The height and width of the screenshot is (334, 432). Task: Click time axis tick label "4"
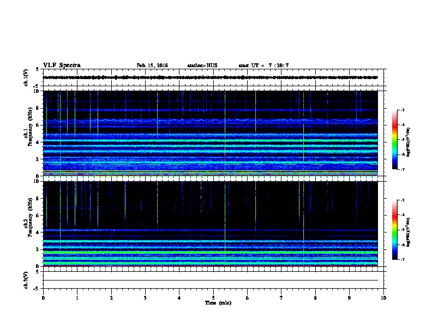pyautogui.click(x=179, y=298)
